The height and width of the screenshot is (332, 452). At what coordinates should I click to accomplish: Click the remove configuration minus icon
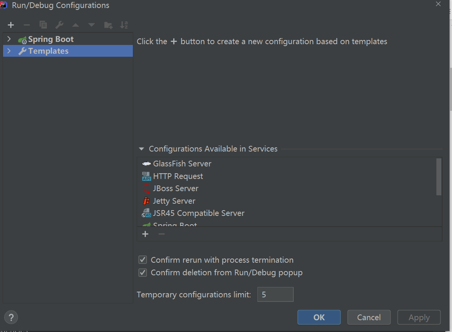[27, 25]
